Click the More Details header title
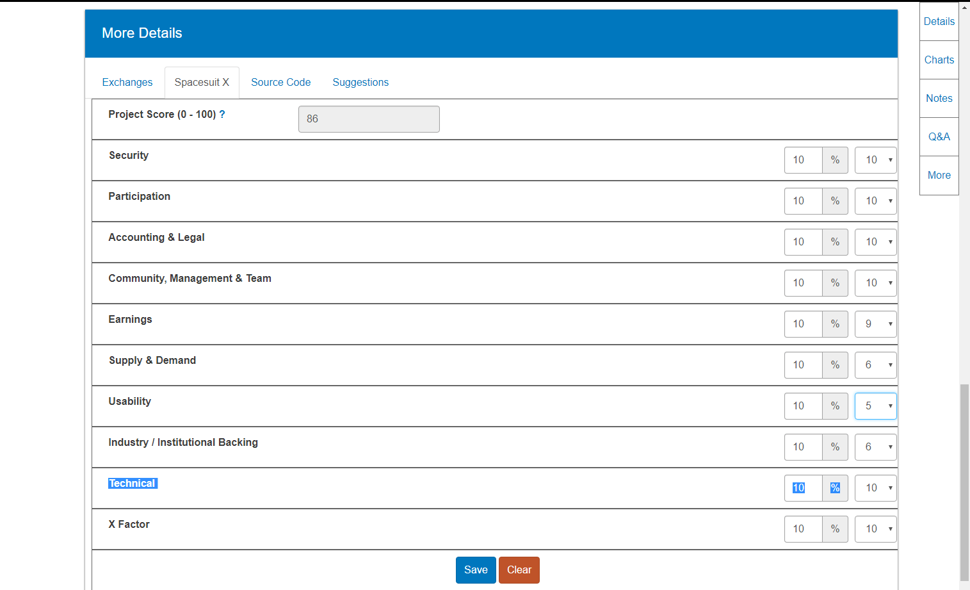970x590 pixels. [142, 33]
